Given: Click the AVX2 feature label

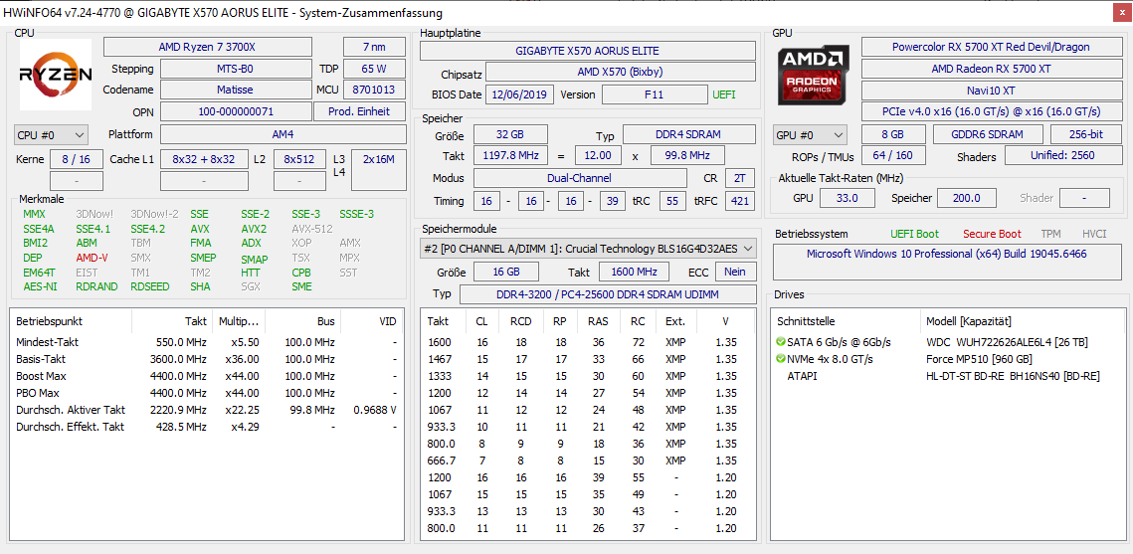Looking at the screenshot, I should pos(254,229).
